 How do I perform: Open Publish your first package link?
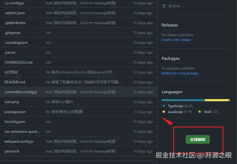pos(180,73)
